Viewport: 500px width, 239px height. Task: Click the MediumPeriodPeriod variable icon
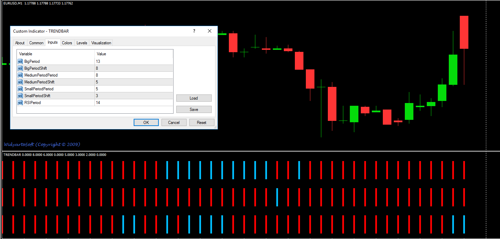(x=20, y=75)
